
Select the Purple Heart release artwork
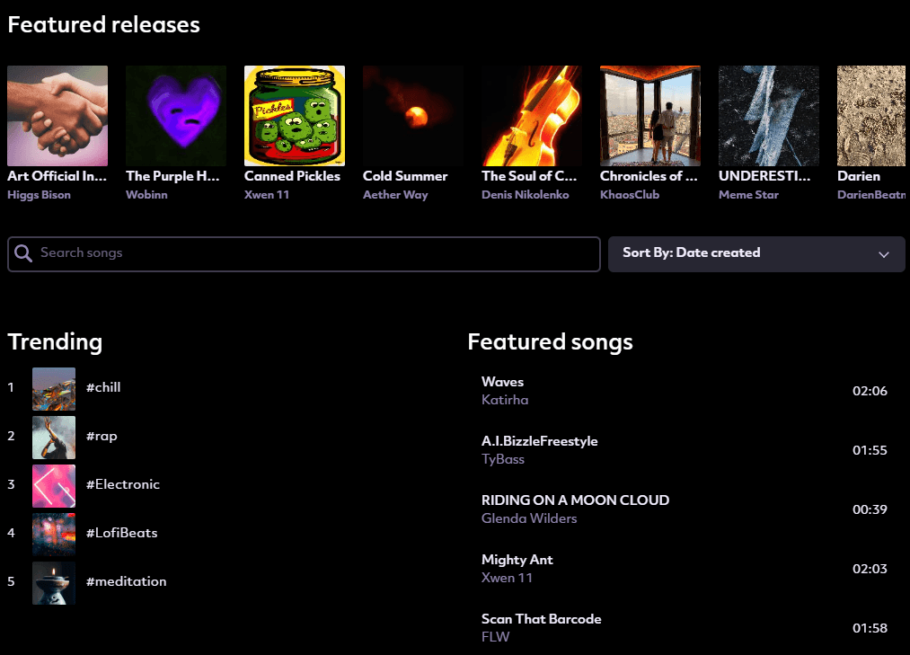point(176,116)
